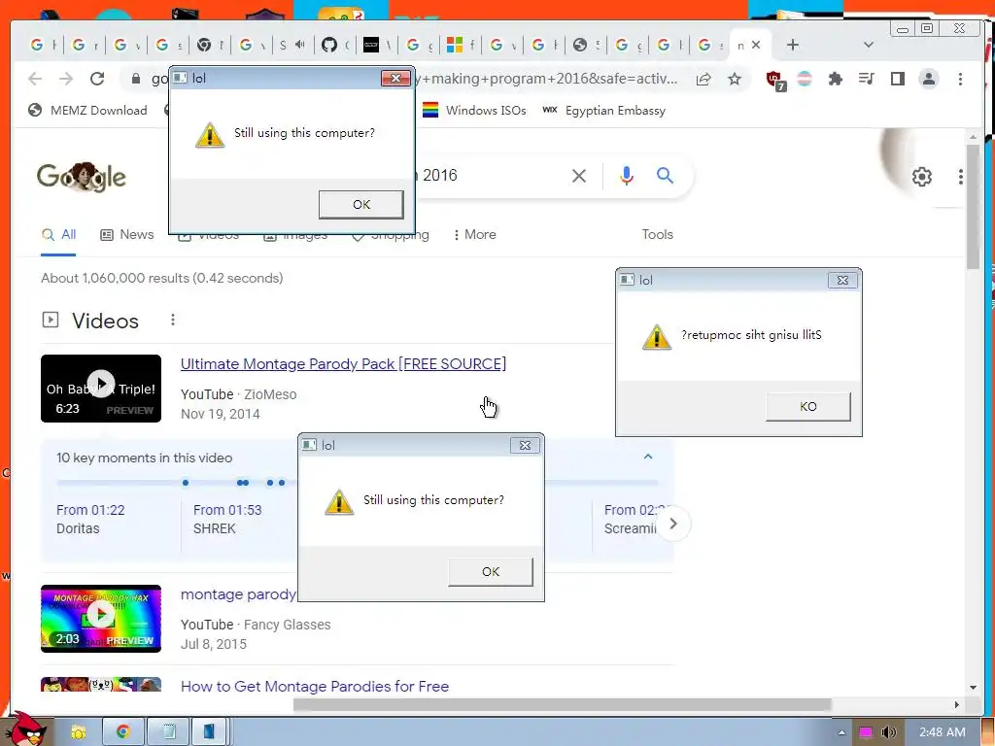Open Google quick settings gear
The width and height of the screenshot is (995, 746).
pos(921,177)
